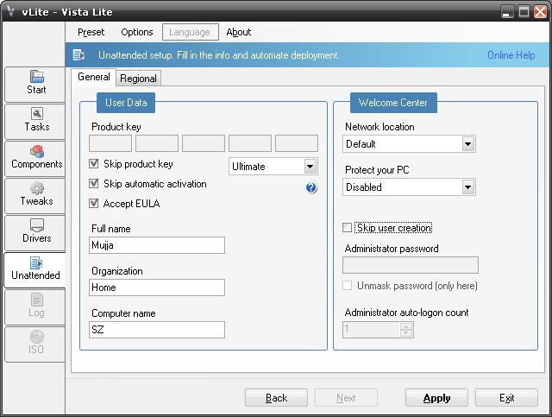The height and width of the screenshot is (417, 552).
Task: Uncheck Skip automatic activation
Action: click(x=94, y=183)
